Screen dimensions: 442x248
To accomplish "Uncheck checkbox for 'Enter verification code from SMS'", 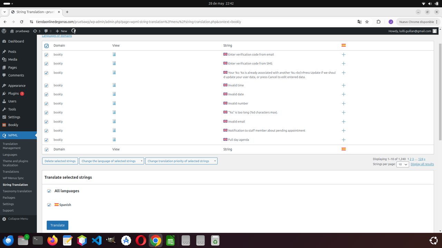I will point(47,64).
